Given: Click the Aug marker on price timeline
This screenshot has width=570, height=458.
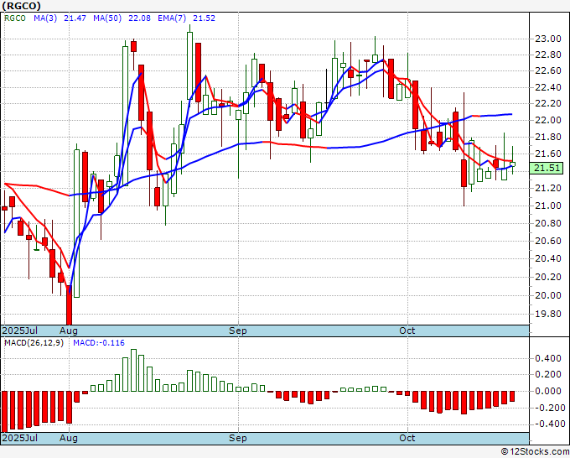Looking at the screenshot, I should [x=69, y=330].
